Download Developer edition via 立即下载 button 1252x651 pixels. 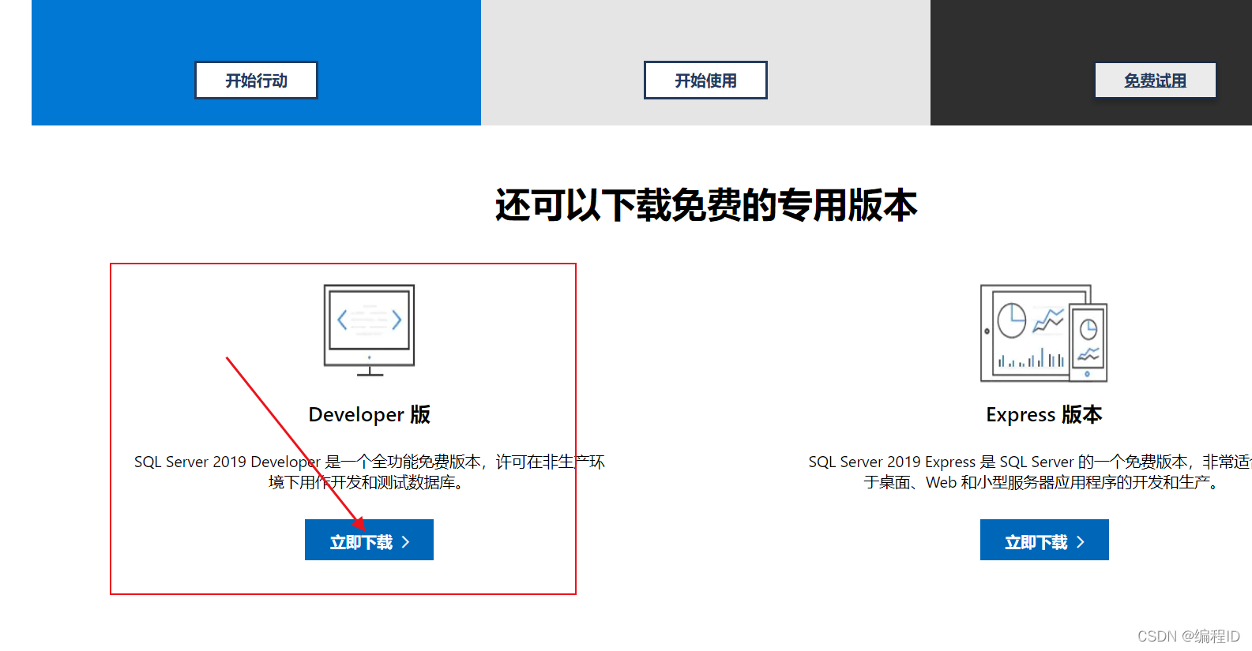[369, 540]
